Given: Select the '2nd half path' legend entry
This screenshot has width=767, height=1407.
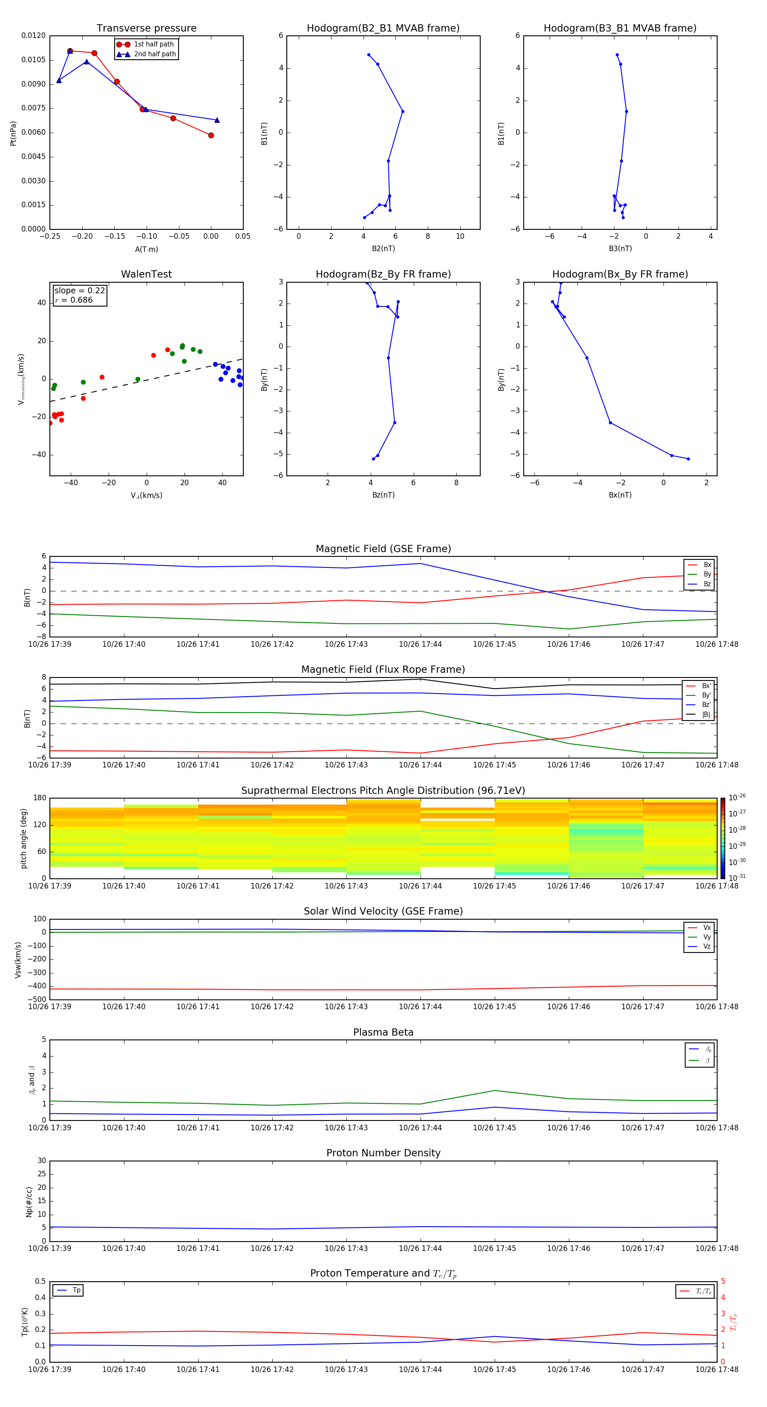Looking at the screenshot, I should [146, 54].
